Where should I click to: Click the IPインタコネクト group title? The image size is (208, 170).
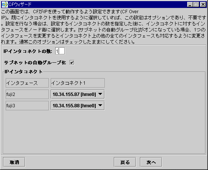tap(23, 72)
